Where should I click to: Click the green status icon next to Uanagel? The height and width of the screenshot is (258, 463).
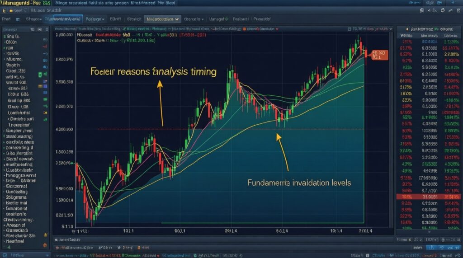227,19
